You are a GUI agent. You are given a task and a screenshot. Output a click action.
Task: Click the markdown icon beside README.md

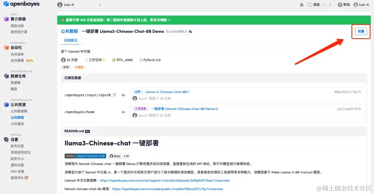(x=87, y=131)
